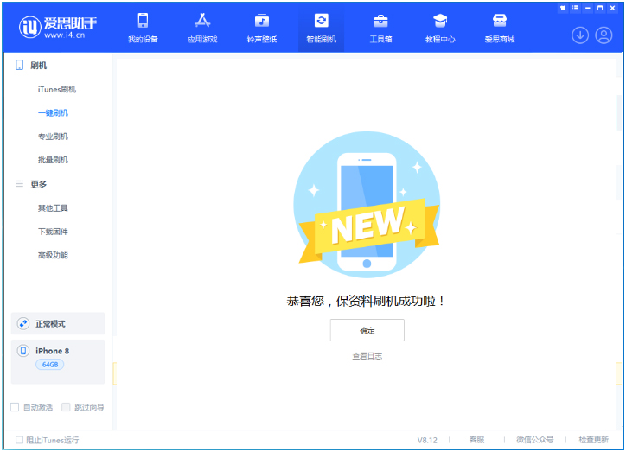
Task: Click 客服 customer service link
Action: click(x=476, y=440)
